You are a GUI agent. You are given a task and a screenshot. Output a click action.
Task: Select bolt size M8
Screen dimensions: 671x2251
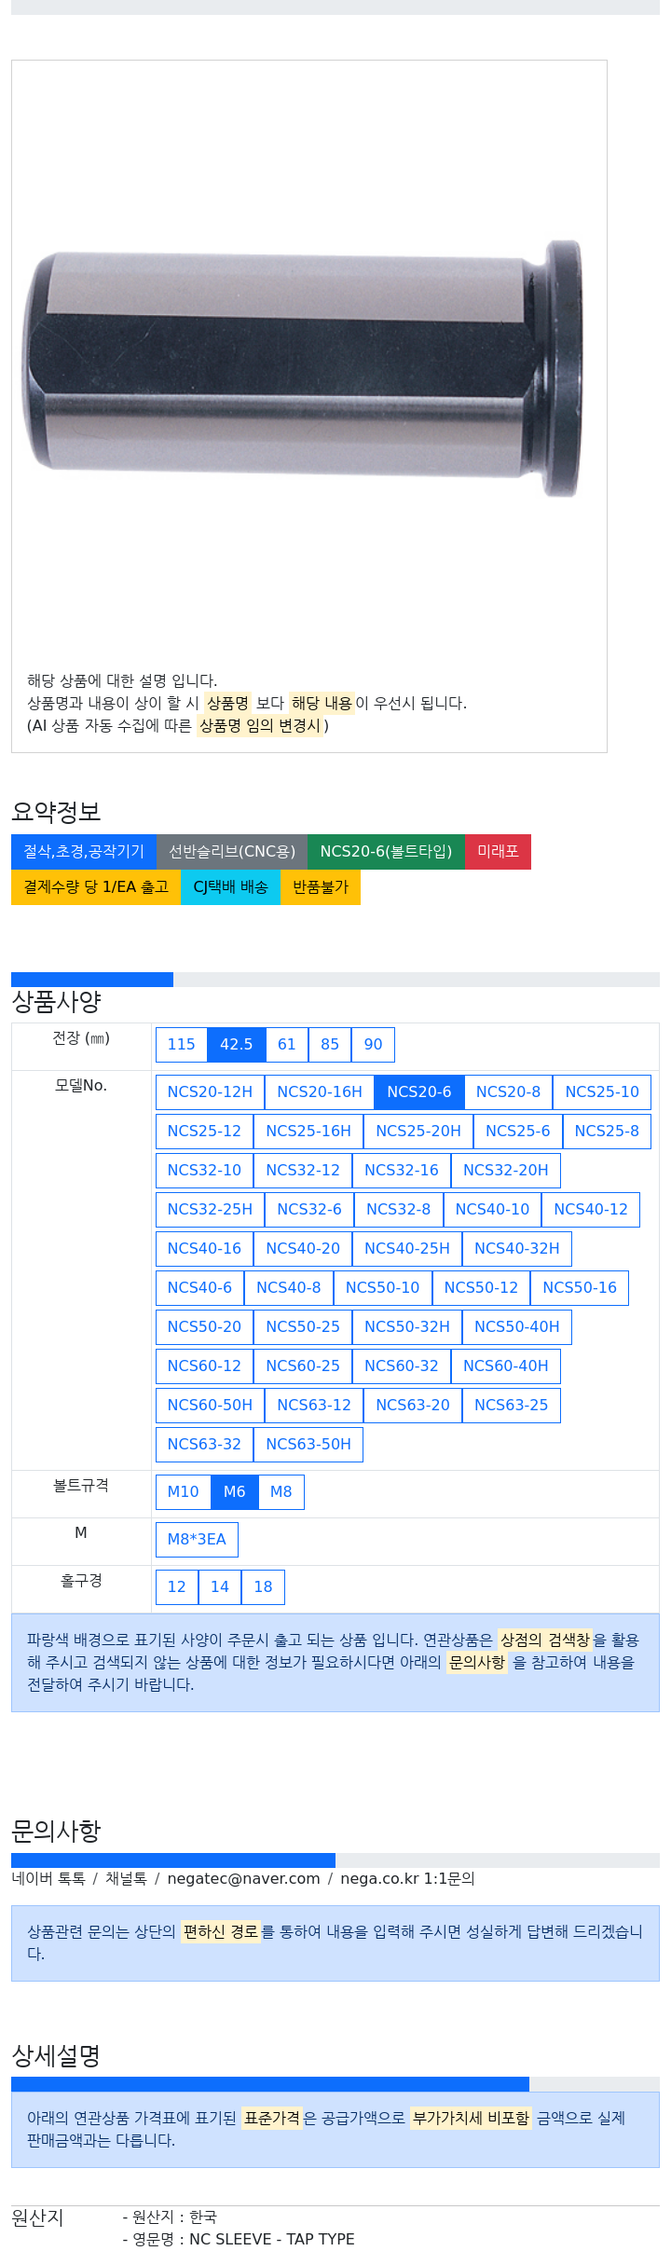tap(281, 1492)
